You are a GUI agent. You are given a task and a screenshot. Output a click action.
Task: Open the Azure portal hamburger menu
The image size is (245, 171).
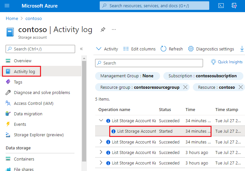tap(7, 6)
